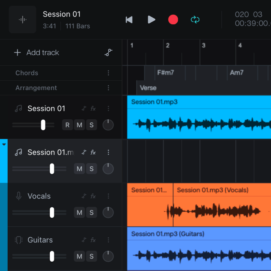The height and width of the screenshot is (271, 271).
Task: Open the automation icon next to Add track
Action: pos(108,53)
